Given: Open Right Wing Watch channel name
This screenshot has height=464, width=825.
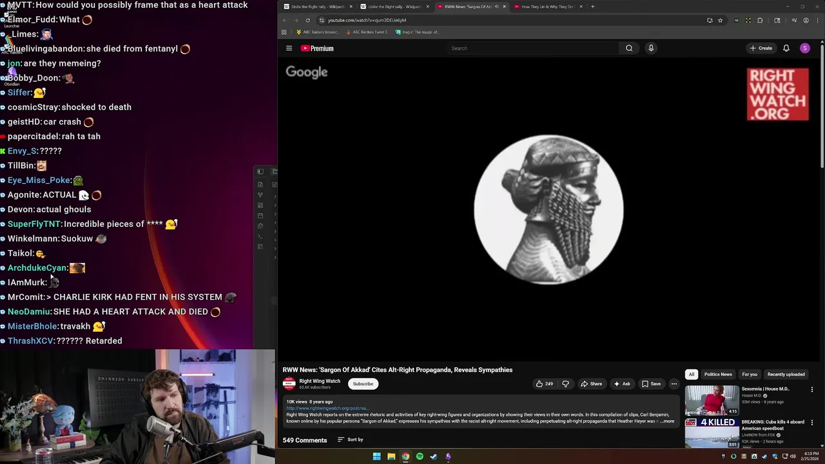Looking at the screenshot, I should (x=320, y=381).
